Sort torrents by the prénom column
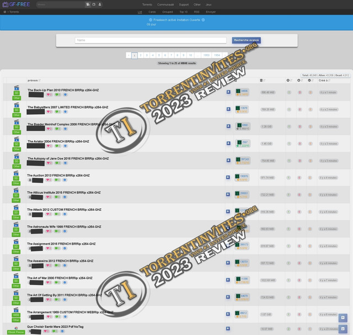This screenshot has width=353, height=335. tap(34, 80)
